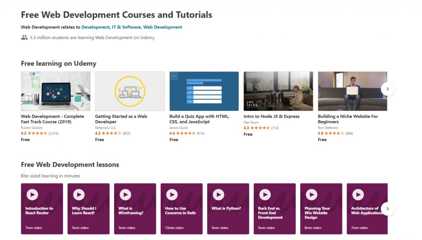422x240 pixels.
Task: Click the Free Web Development lessons heading
Action: [x=70, y=165]
